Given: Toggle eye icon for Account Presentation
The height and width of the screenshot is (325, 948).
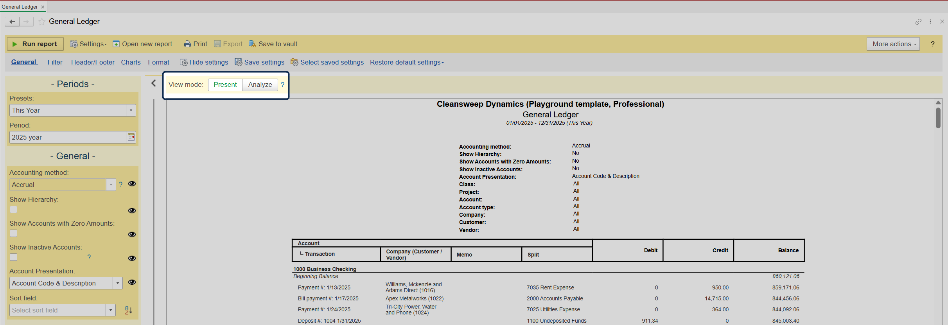Looking at the screenshot, I should click(132, 282).
